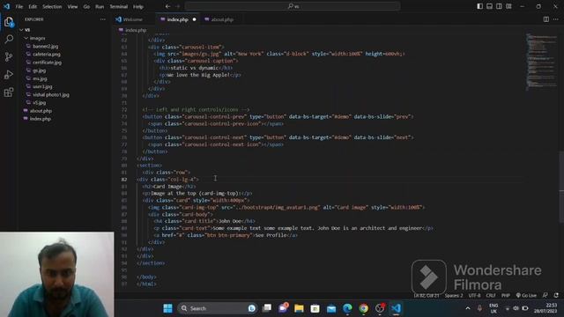Click the feedback icon in status bar
564x317 pixels.
(545, 296)
